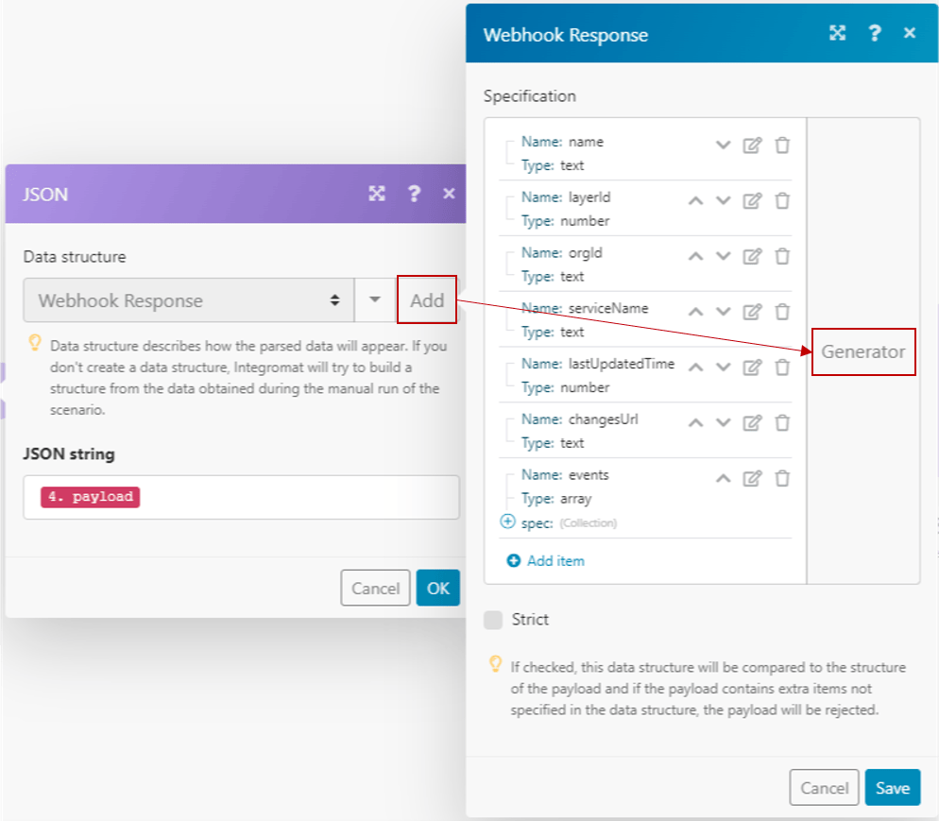Screen dimensions: 939x821
Task: Delete the 'changesUrl' specification item
Action: 782,423
